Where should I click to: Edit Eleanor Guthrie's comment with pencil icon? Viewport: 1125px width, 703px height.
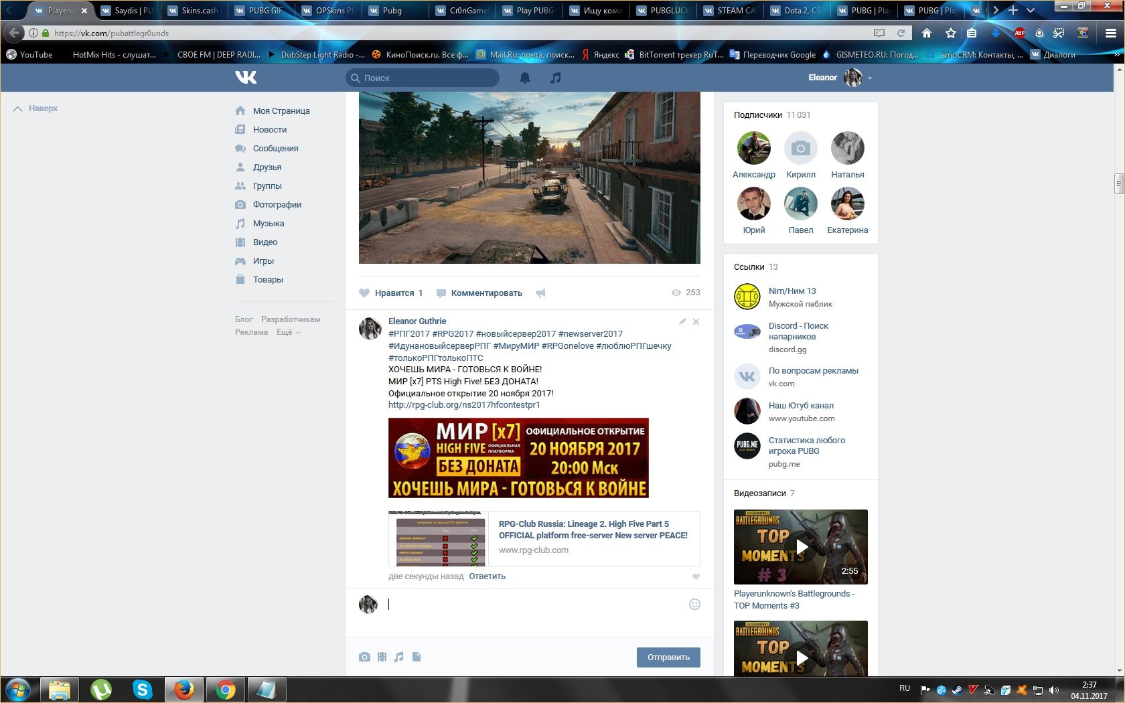tap(682, 321)
